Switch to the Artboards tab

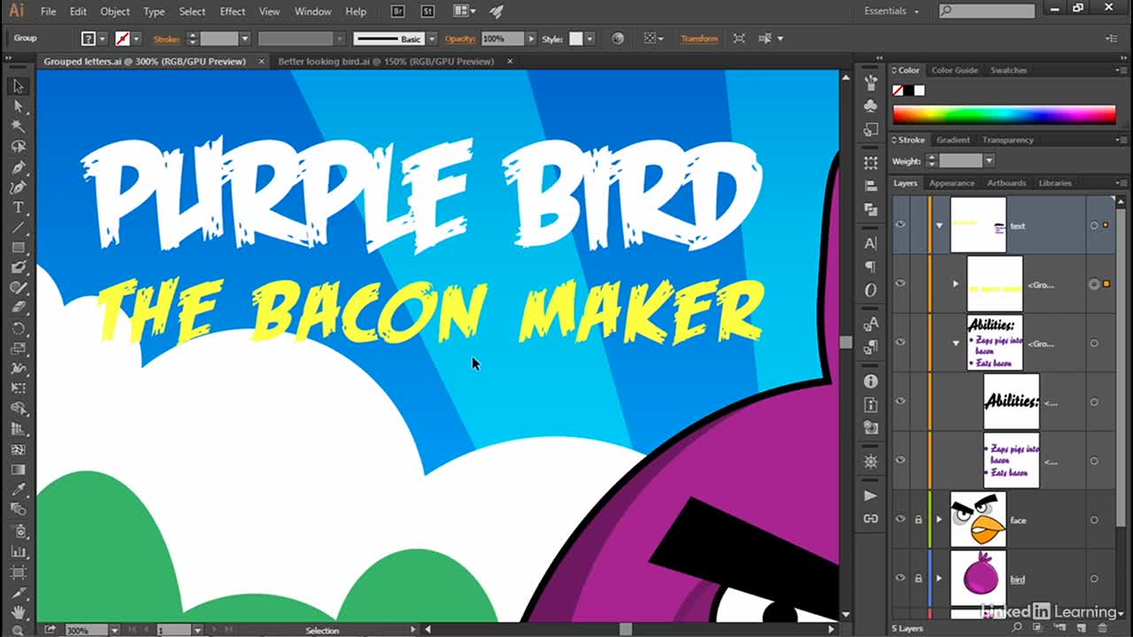1006,183
